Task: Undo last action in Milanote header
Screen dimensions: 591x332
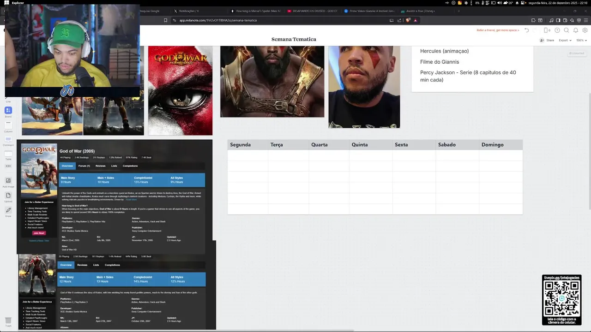Action: pos(527,30)
